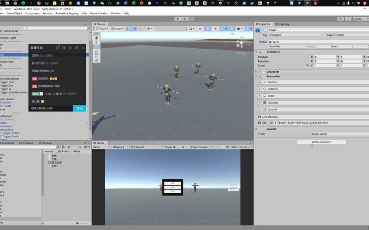This screenshot has width=369, height=230.
Task: Collapse the Transform component
Action: point(256,52)
